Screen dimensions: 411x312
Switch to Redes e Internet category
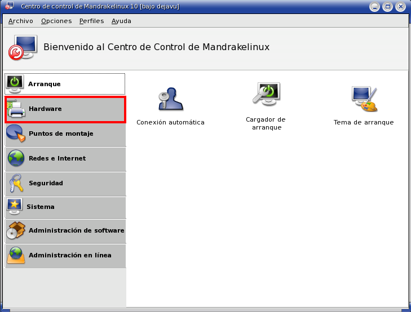[65, 159]
